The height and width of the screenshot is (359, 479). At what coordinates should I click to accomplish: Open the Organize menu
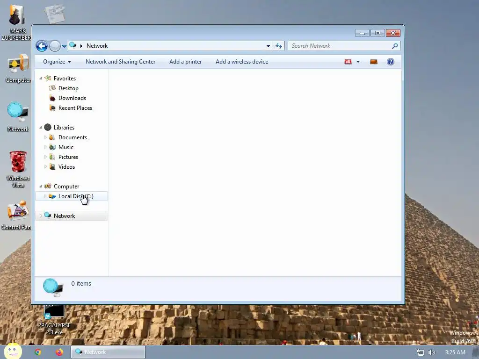coord(57,62)
